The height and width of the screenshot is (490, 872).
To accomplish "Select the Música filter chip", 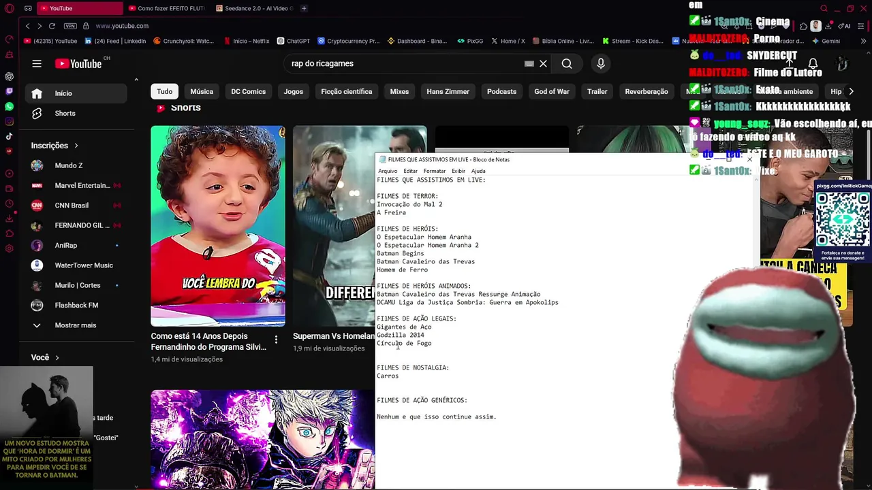I will (x=202, y=91).
